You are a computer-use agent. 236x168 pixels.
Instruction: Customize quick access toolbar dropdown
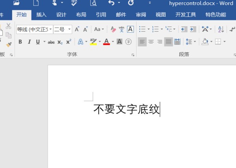click(x=150, y=3)
